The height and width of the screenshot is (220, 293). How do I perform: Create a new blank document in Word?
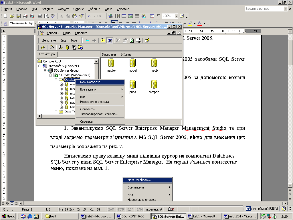5,16
